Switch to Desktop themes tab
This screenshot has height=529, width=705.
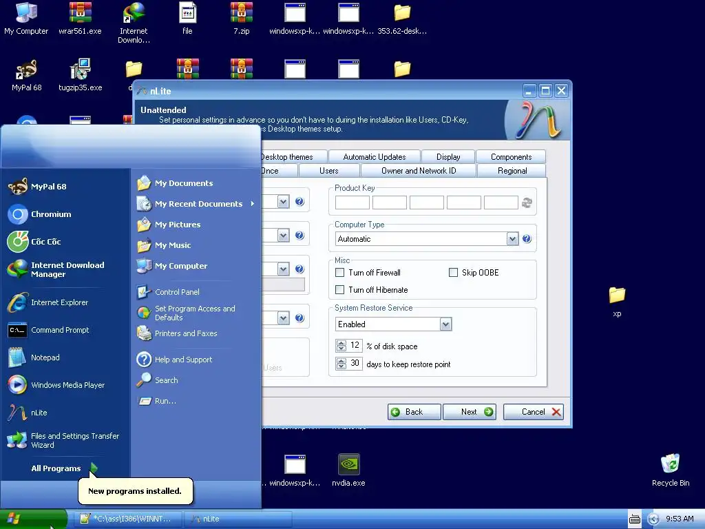click(x=293, y=156)
